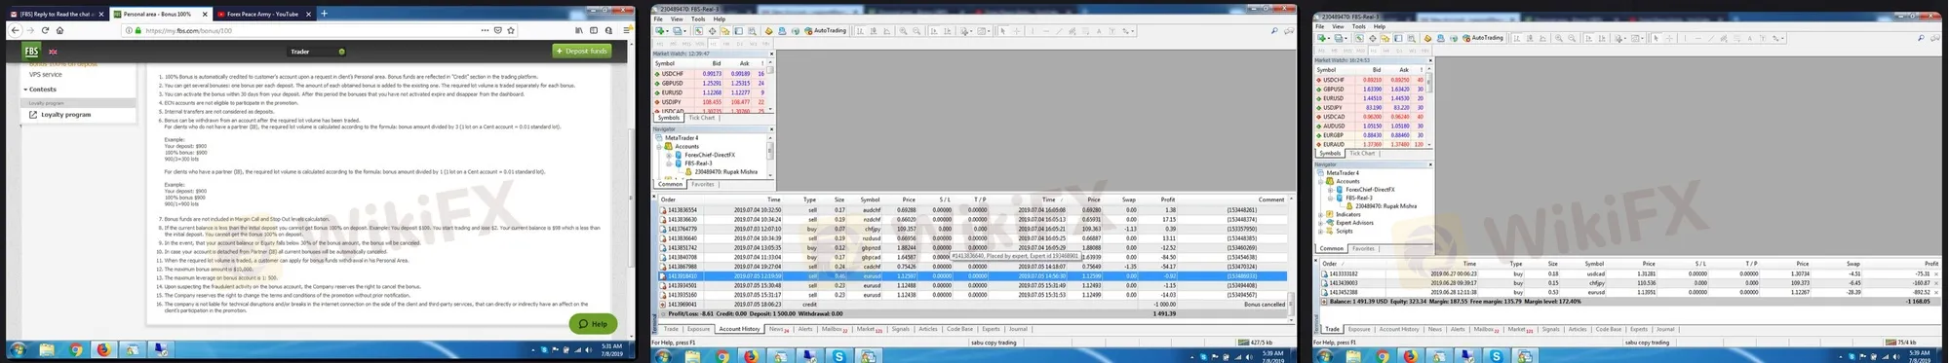
Task: Open Mailbox tab in middle terminal
Action: 835,329
